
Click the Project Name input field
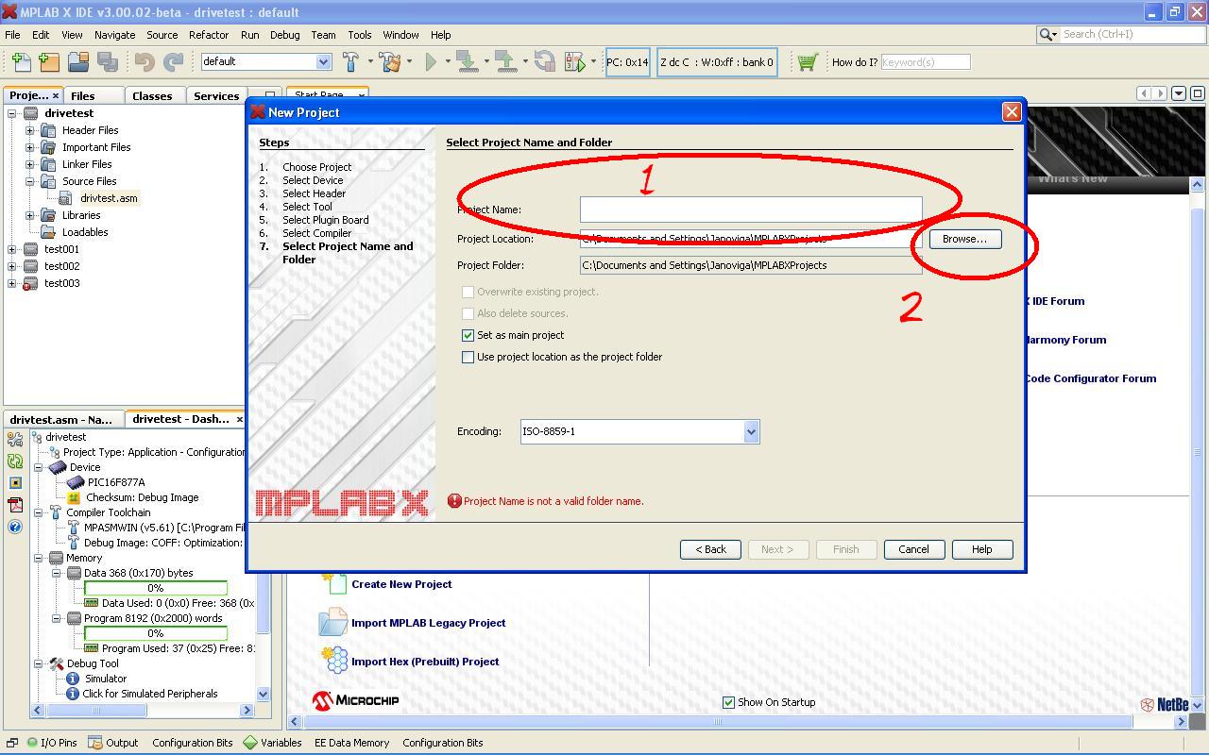tap(751, 210)
